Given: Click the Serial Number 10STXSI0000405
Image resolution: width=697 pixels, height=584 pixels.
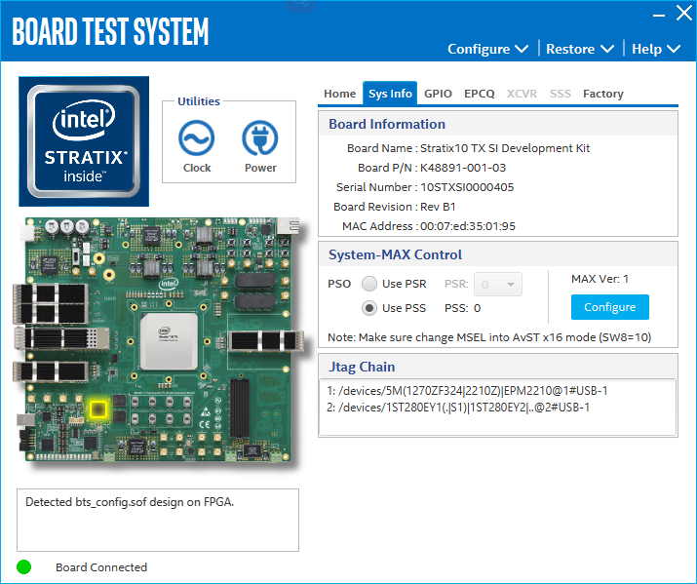Looking at the screenshot, I should (x=467, y=187).
